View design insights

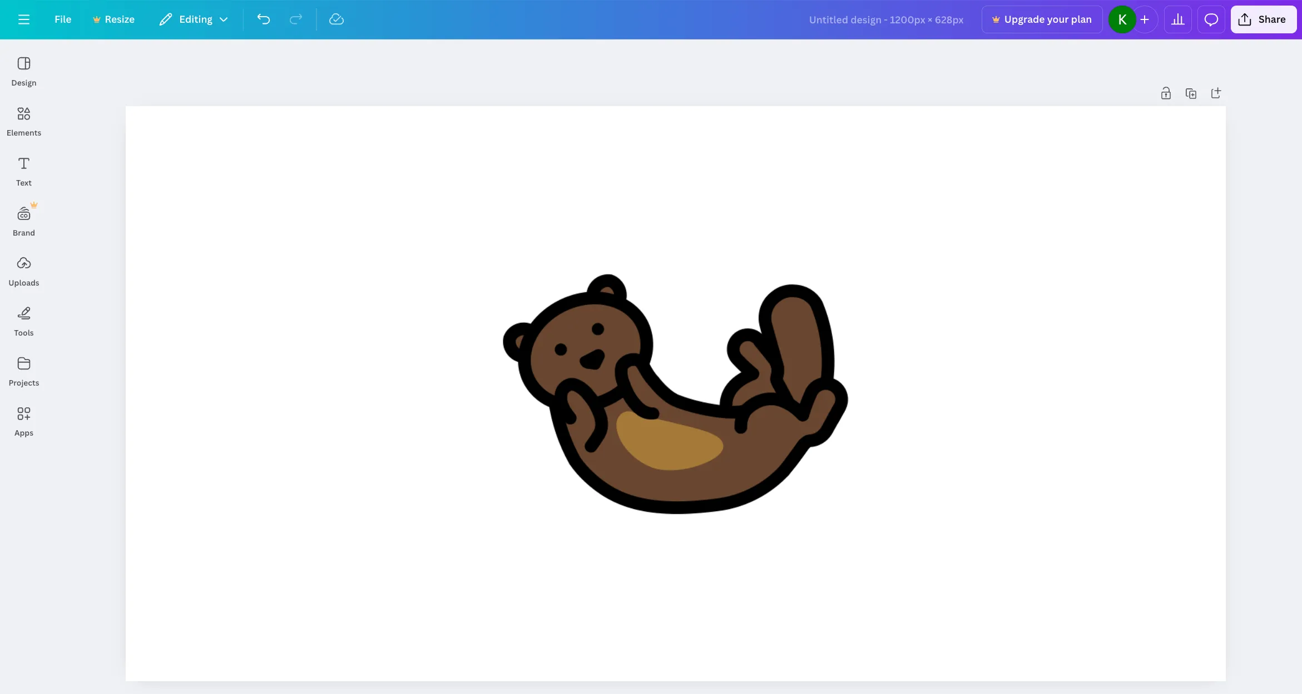click(x=1177, y=19)
